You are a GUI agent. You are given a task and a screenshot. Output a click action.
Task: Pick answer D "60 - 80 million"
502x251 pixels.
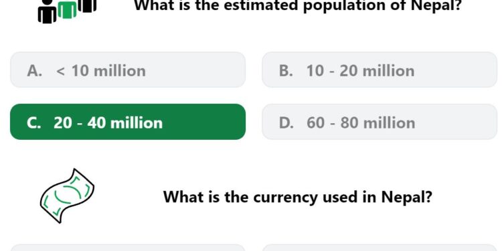point(380,122)
